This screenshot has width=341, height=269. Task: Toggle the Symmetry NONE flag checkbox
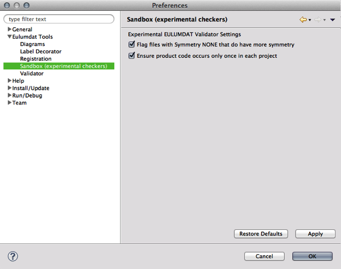click(132, 44)
